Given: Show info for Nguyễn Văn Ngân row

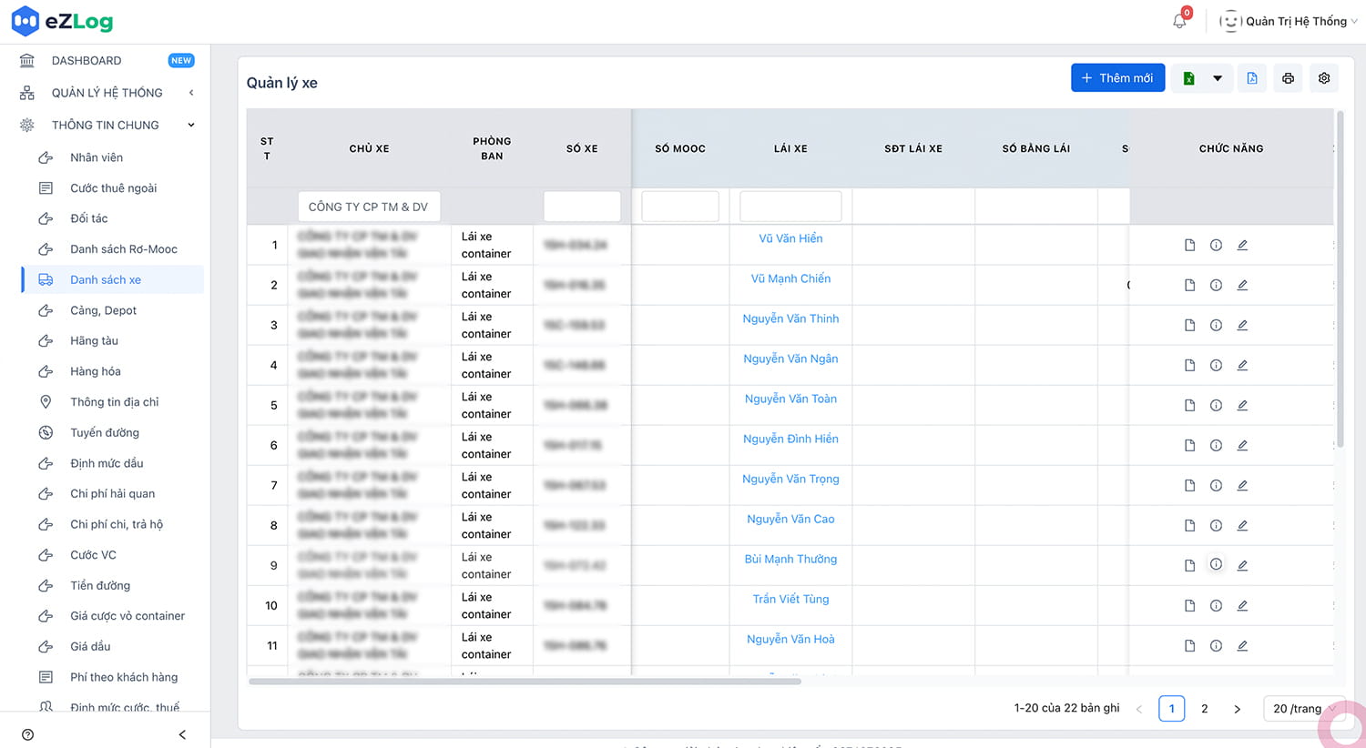Looking at the screenshot, I should [1216, 365].
